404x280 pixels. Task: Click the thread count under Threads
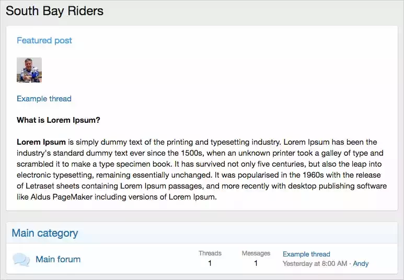click(x=210, y=263)
